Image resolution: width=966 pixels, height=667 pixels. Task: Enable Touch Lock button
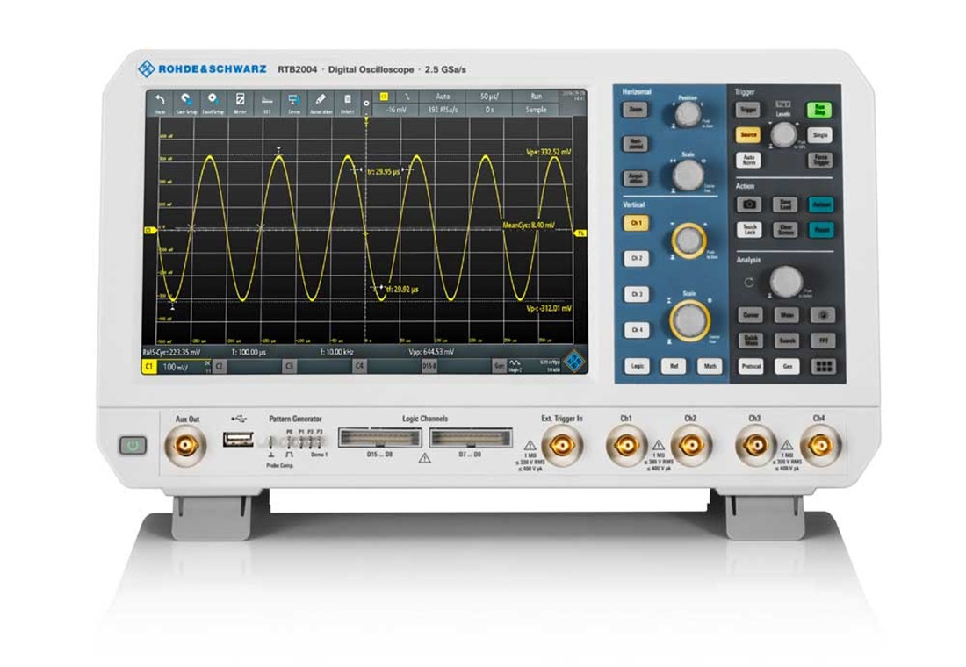pyautogui.click(x=749, y=229)
